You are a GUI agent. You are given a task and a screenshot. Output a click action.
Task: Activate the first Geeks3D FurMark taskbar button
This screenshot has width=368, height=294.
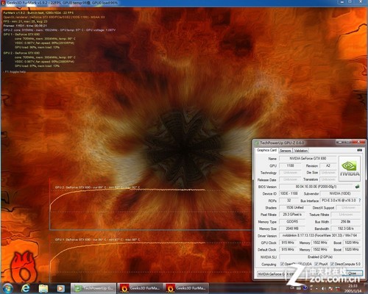[140, 288]
